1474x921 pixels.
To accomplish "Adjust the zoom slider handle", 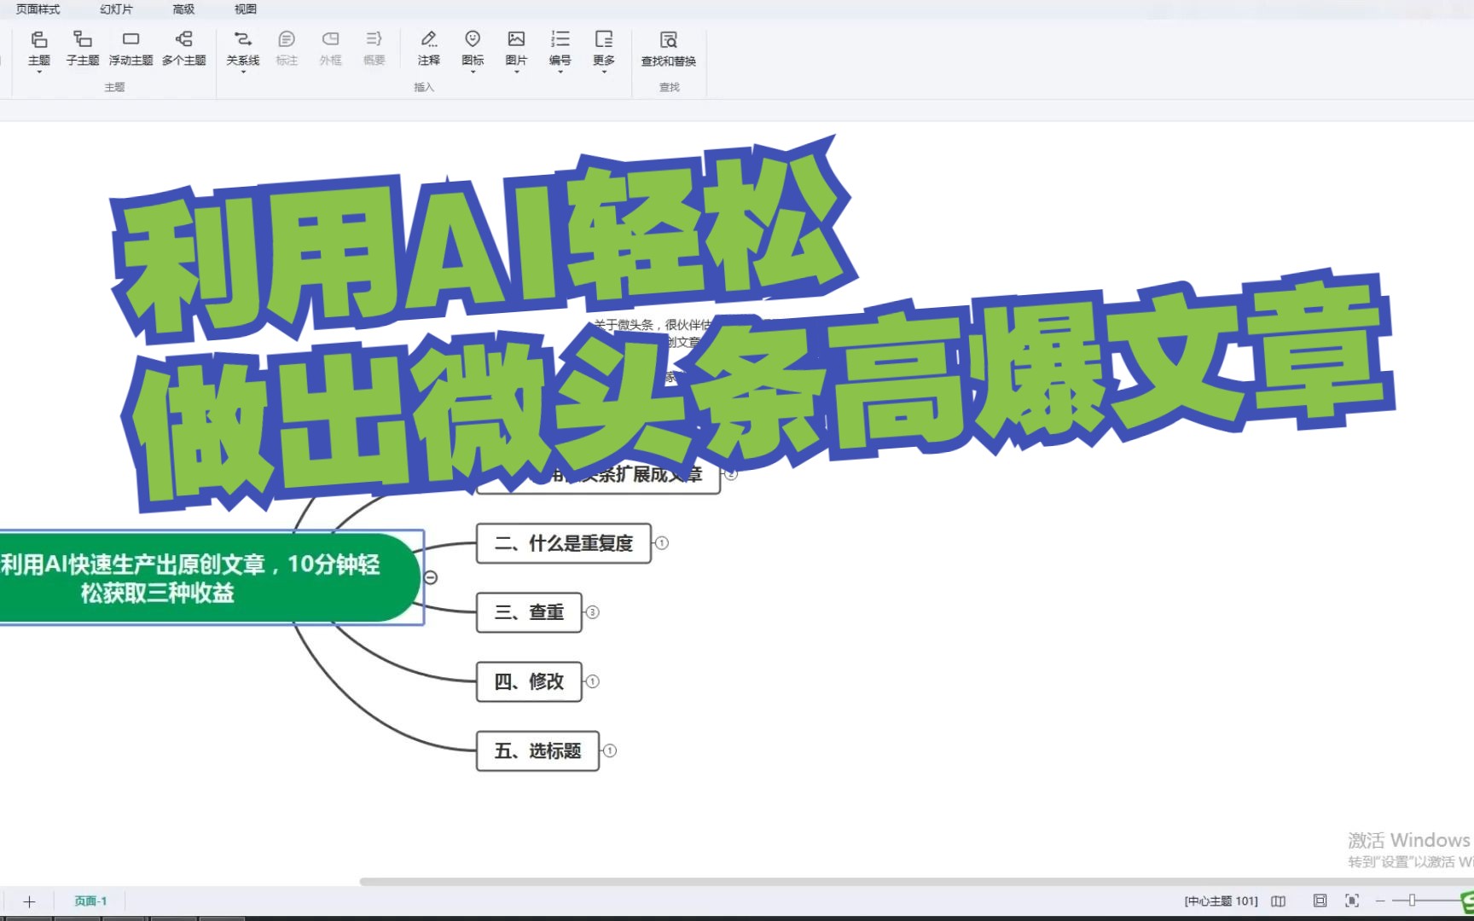I will [1413, 901].
